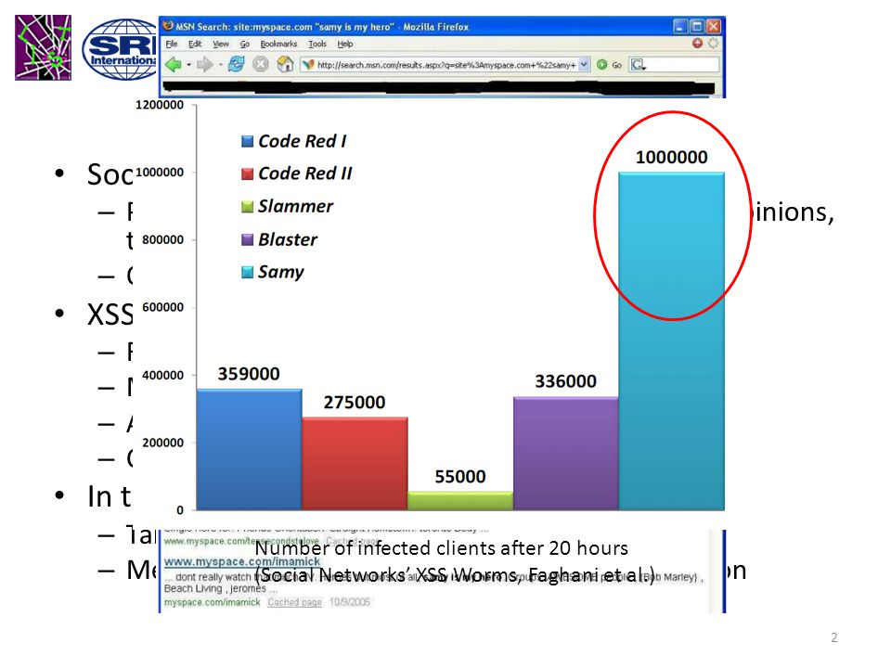Open the myspace.com/imamick green URL

point(212,602)
